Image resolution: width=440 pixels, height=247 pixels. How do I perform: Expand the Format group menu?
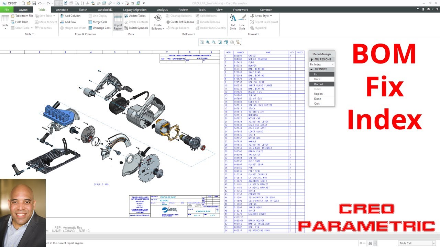point(253,34)
